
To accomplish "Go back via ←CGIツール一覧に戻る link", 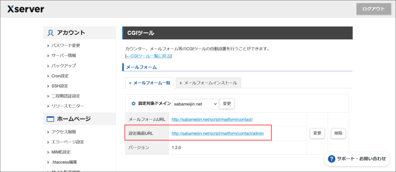I will coord(148,56).
